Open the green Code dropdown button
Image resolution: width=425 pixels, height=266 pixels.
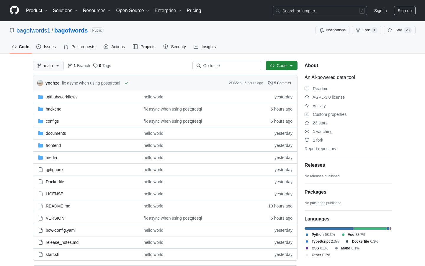click(x=282, y=66)
